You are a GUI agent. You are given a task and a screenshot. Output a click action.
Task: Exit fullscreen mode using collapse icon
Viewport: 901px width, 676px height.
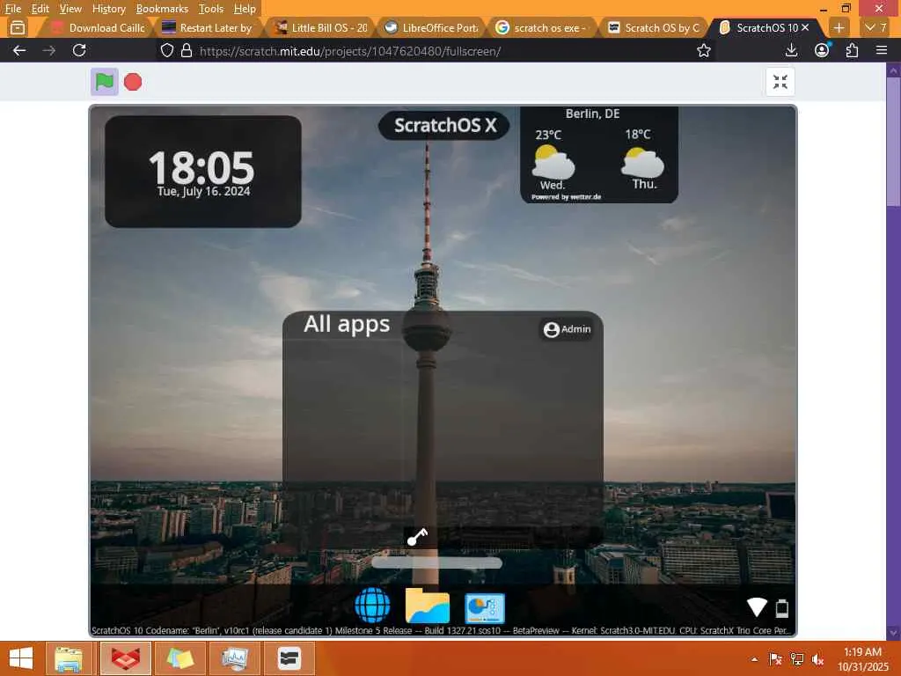[780, 82]
